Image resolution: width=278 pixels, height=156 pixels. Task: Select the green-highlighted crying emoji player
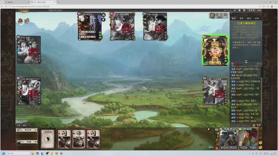click(215, 50)
